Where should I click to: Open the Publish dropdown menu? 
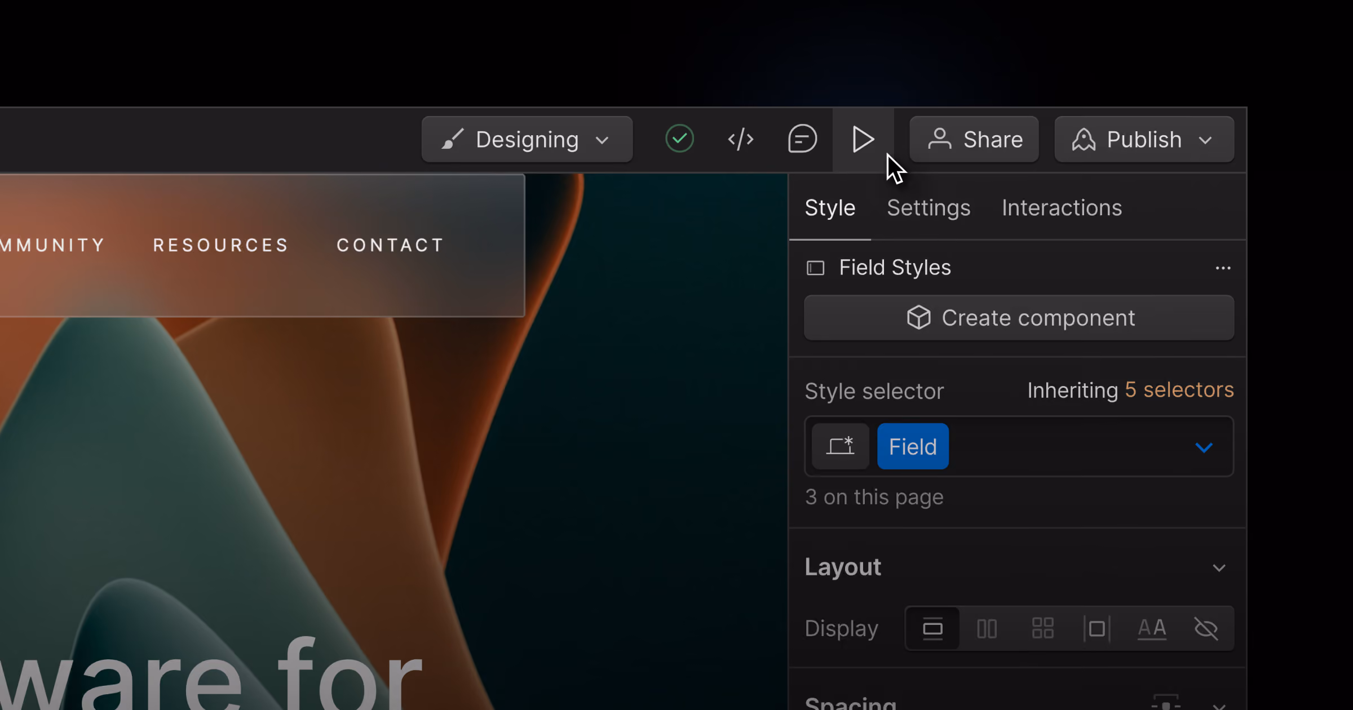click(1144, 139)
